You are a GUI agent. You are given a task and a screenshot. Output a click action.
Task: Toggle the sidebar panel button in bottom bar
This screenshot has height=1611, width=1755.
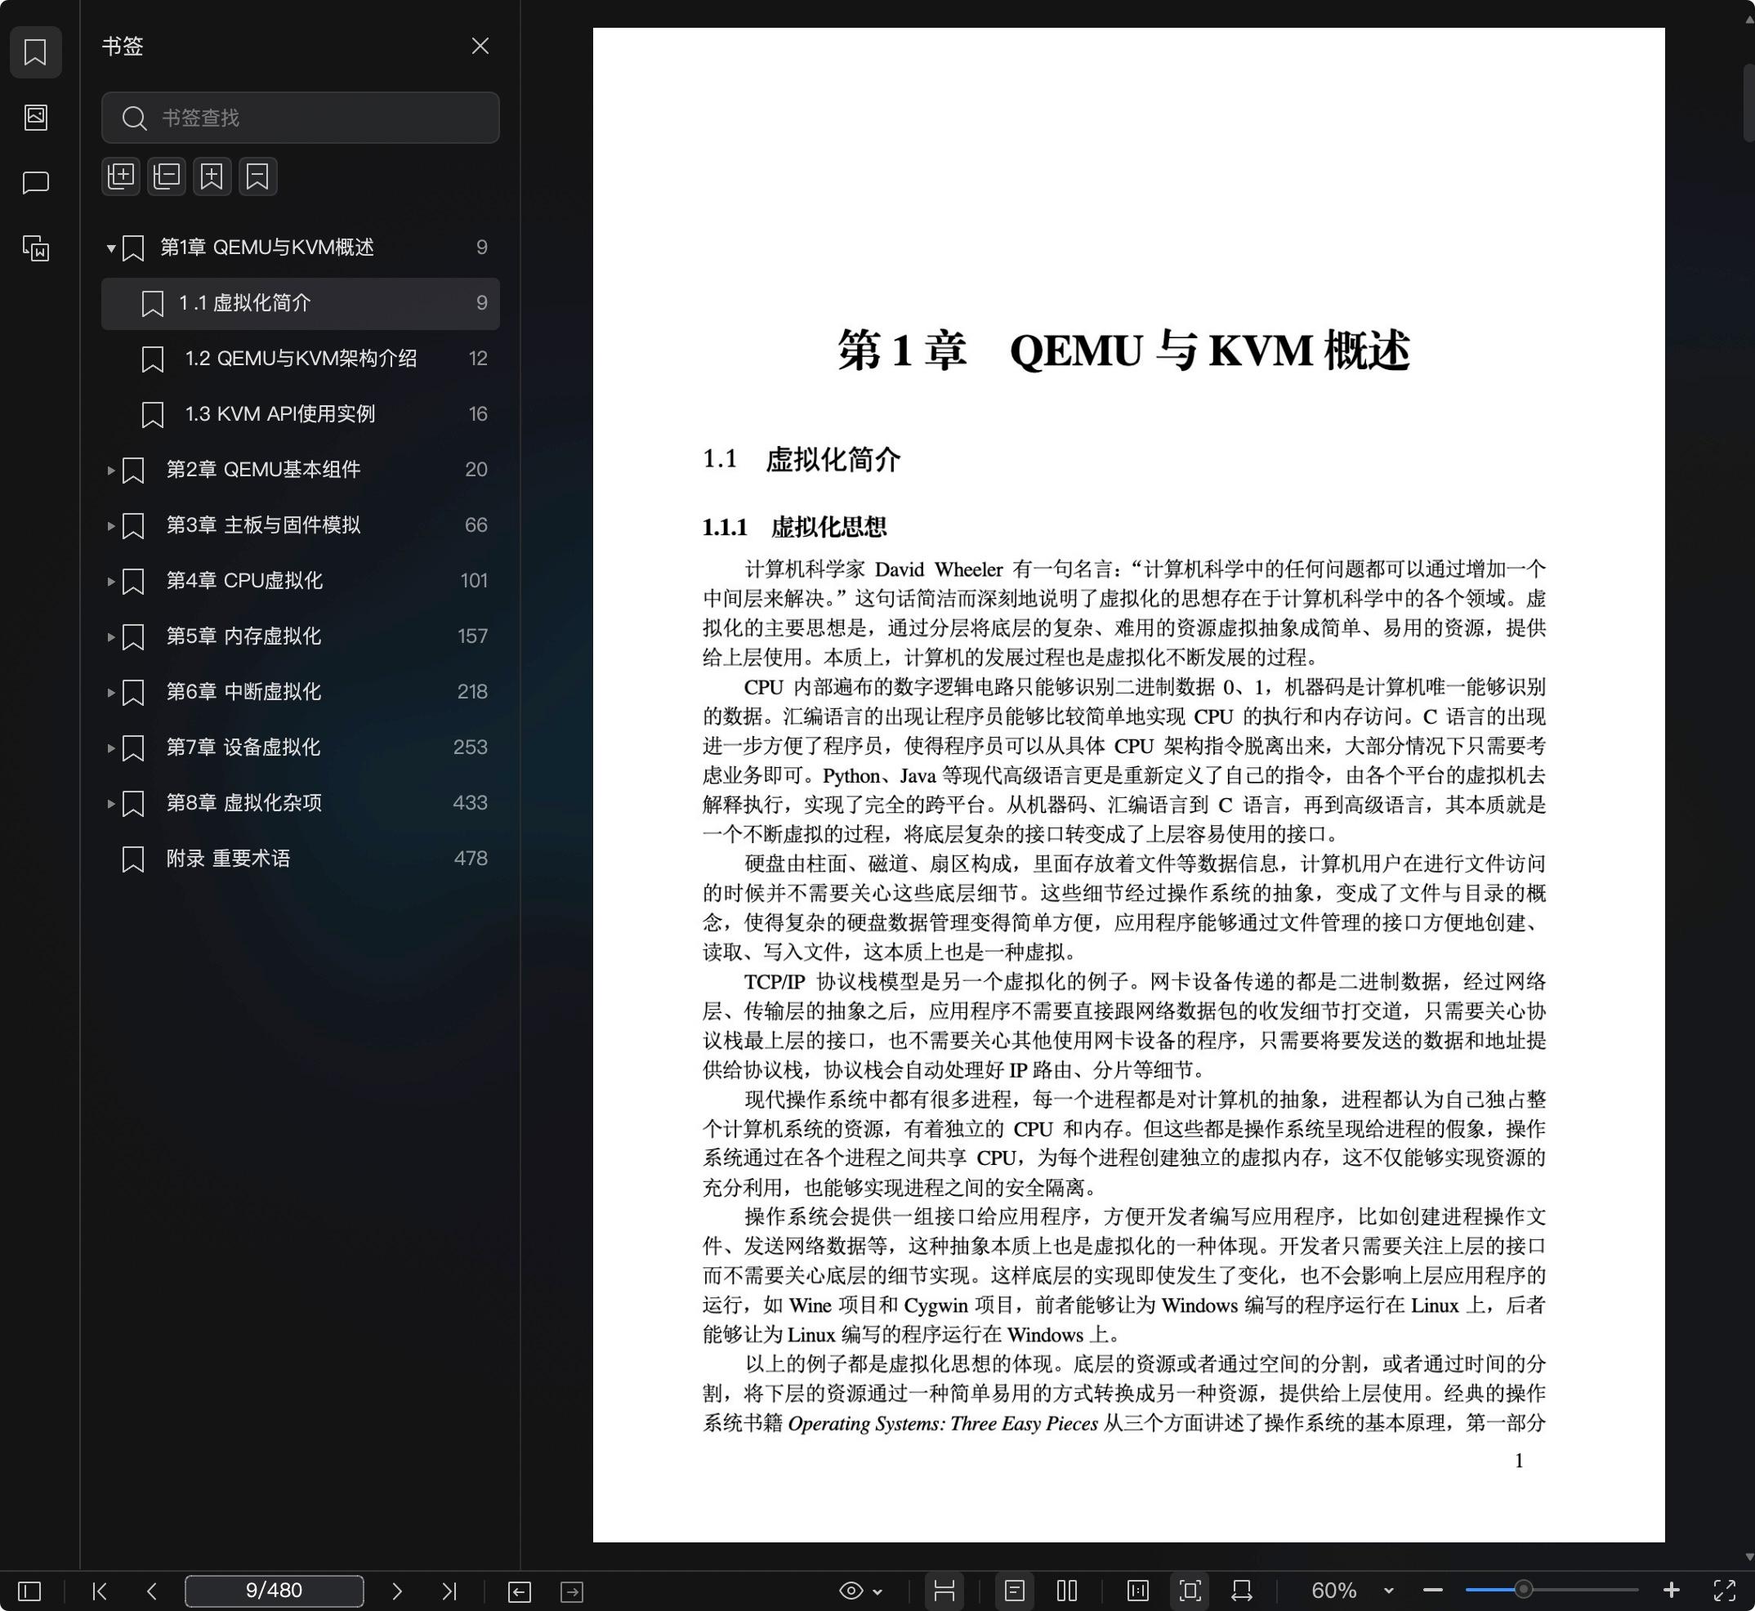(x=29, y=1591)
